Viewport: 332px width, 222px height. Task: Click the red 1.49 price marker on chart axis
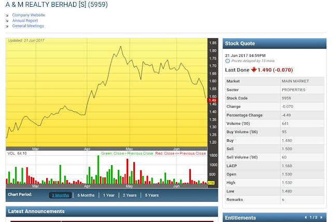212,100
